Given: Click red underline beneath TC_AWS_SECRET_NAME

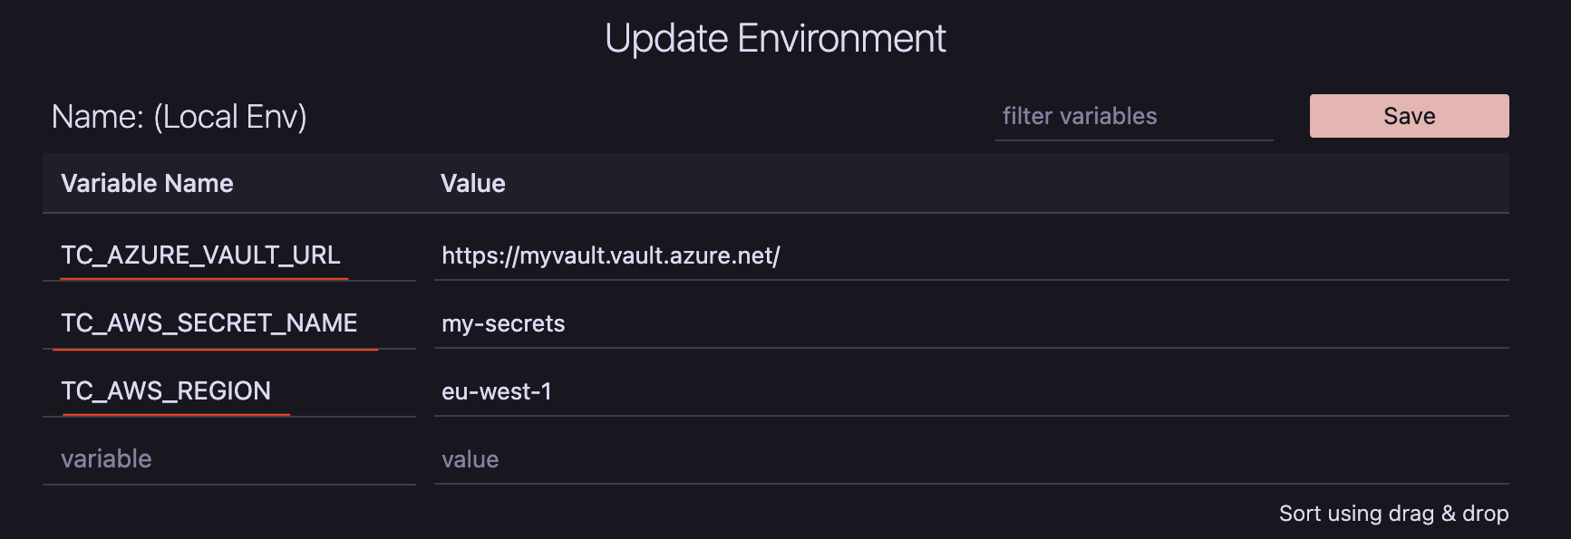Looking at the screenshot, I should (215, 349).
